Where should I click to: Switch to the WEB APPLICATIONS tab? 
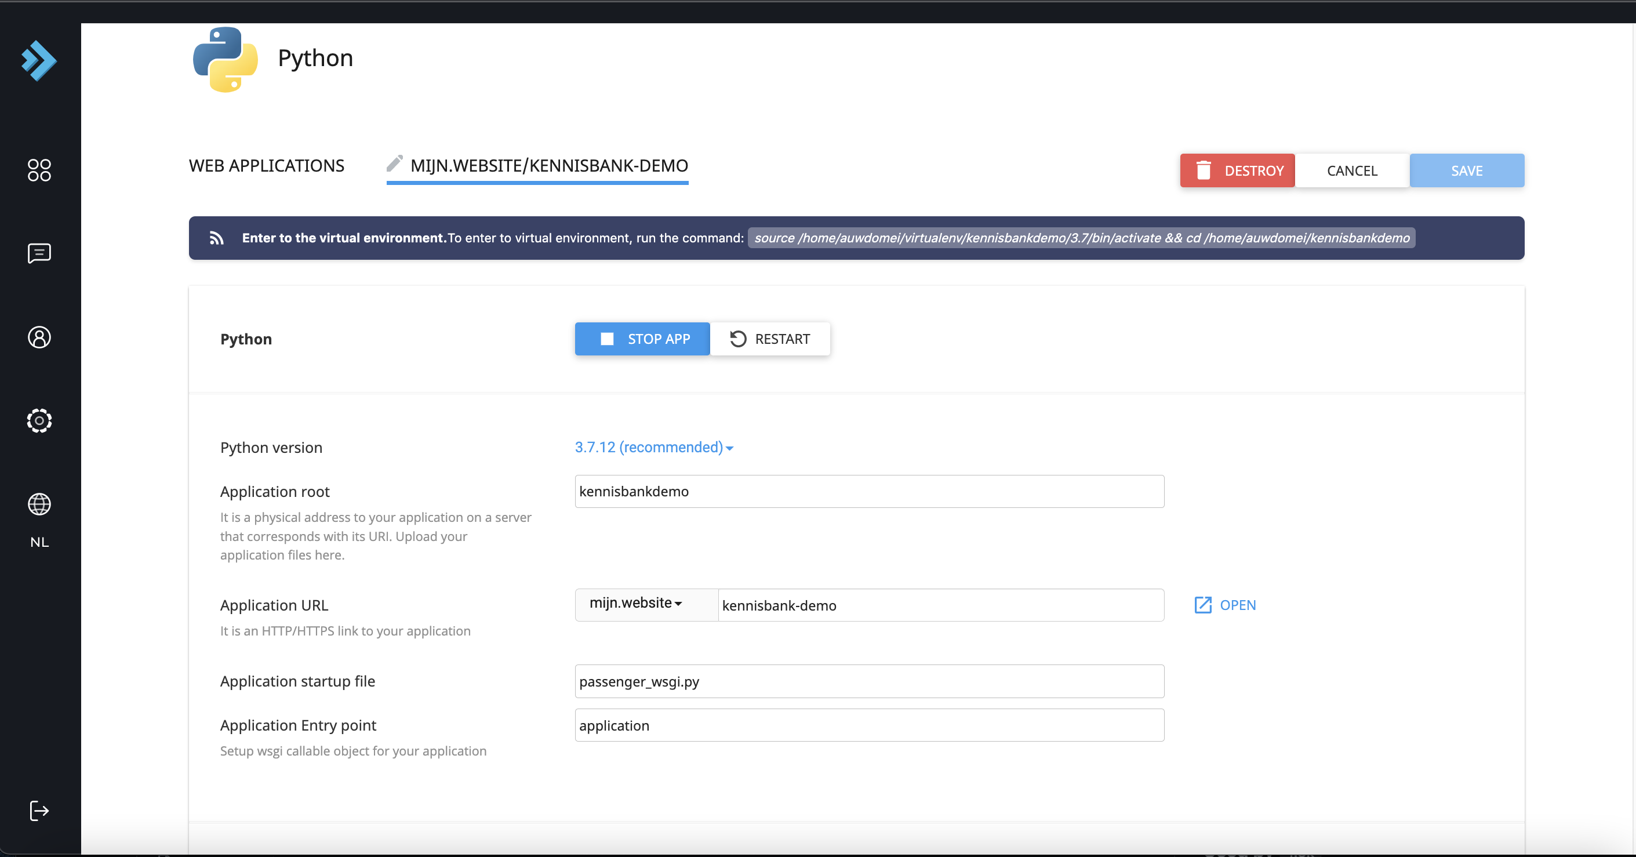click(x=266, y=166)
